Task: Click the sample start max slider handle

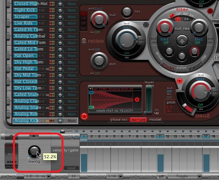Action: [91, 92]
